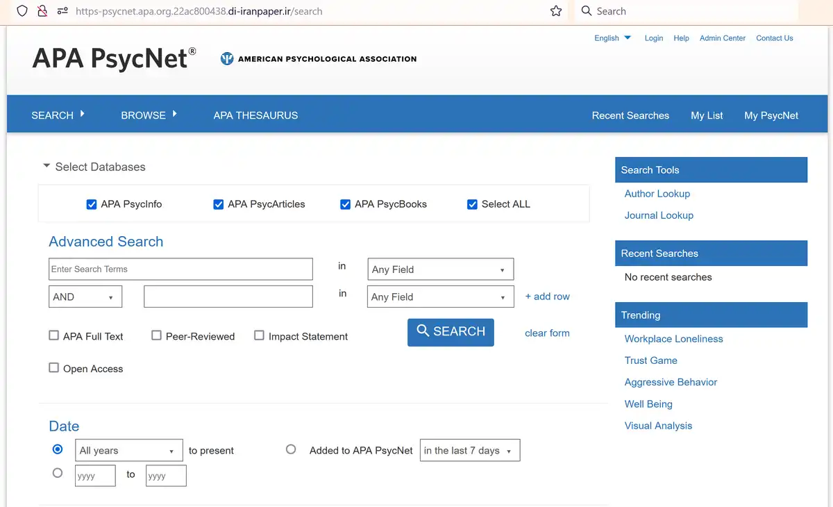Open the APA THESAURUS tab
833x507 pixels.
click(255, 115)
